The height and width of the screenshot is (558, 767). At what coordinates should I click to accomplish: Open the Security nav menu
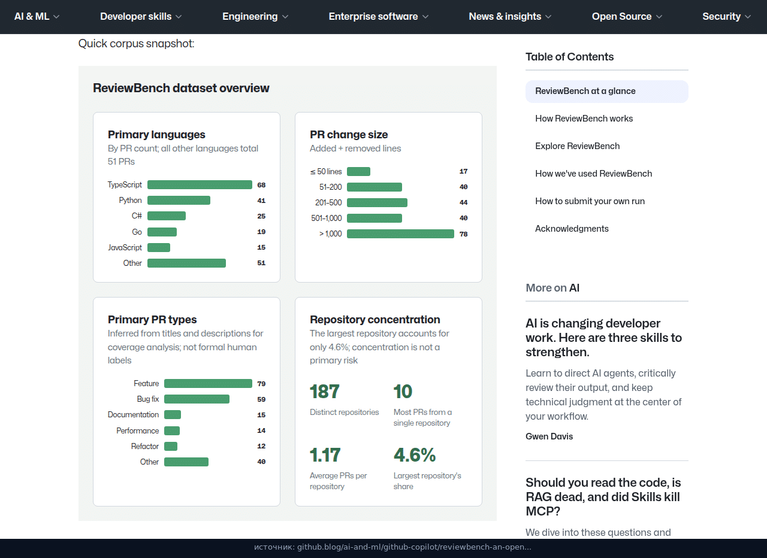(x=727, y=17)
